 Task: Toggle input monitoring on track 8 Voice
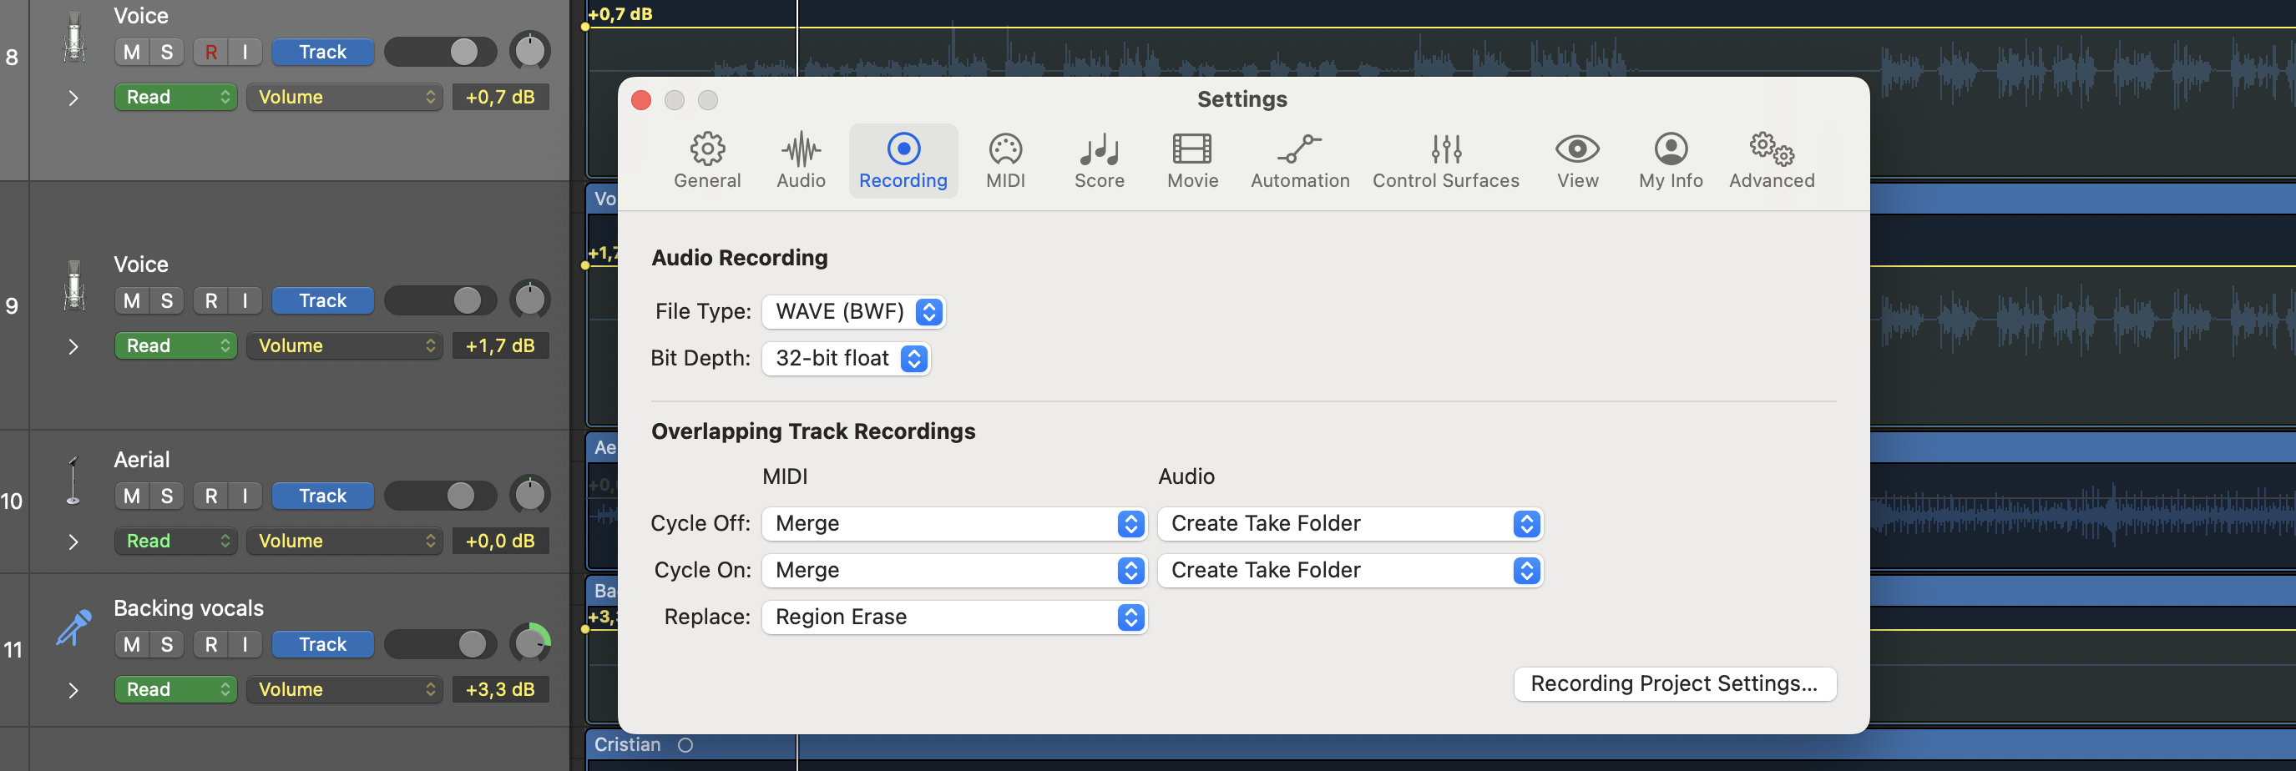click(245, 52)
